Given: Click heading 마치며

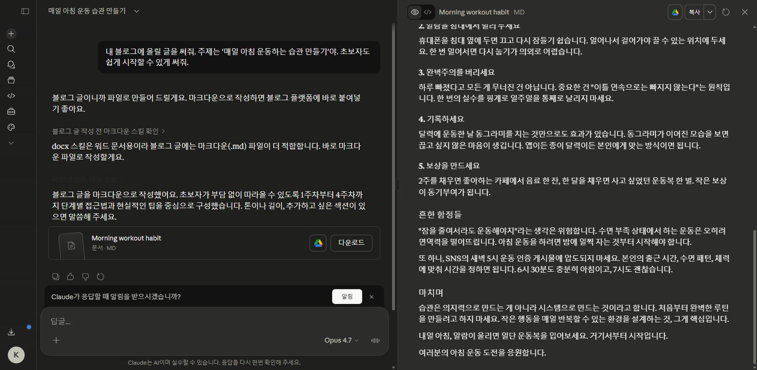Looking at the screenshot, I should [431, 293].
